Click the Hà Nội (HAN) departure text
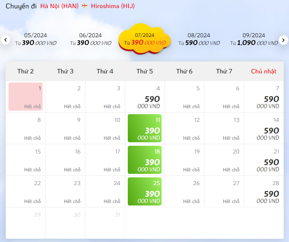Screen dimensions: 289x242 pyautogui.click(x=59, y=6)
